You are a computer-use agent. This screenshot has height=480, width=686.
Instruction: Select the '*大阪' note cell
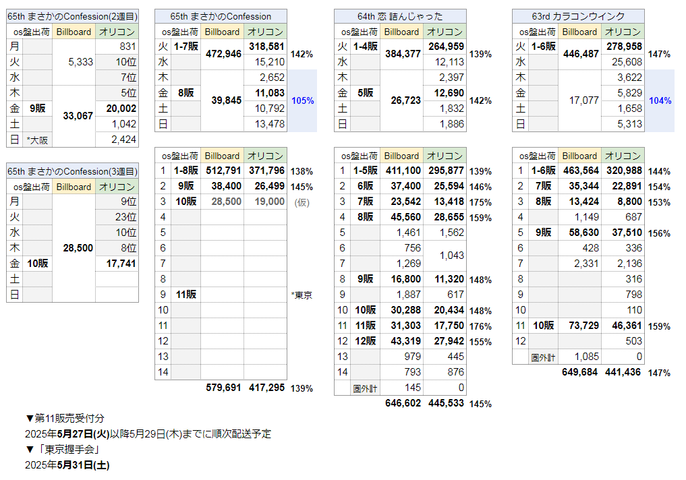pos(37,140)
